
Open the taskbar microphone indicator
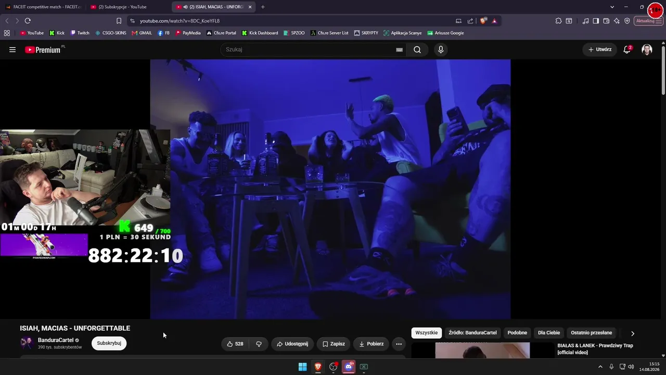click(x=611, y=367)
